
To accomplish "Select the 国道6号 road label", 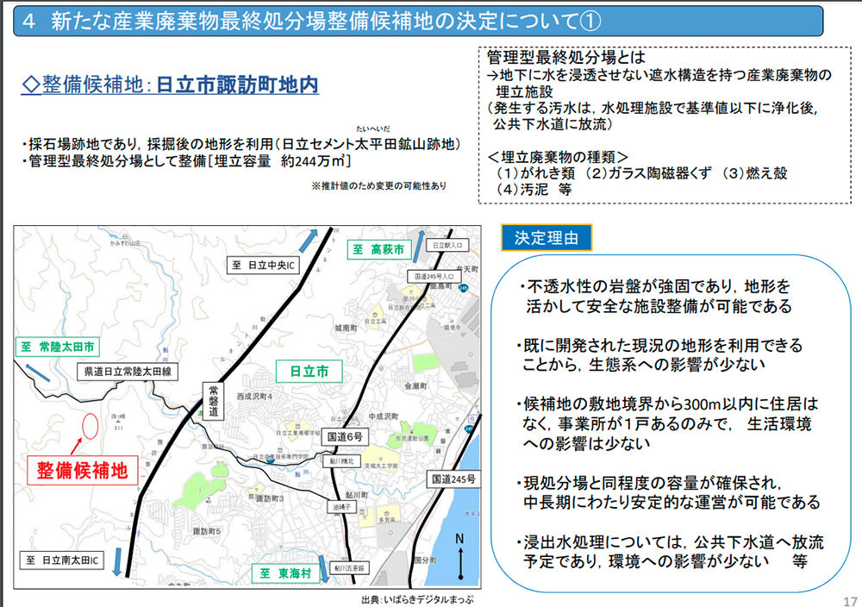I will pyautogui.click(x=346, y=436).
